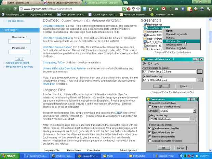212x159 pixels.
Task: Click the UniExtract Source Code link
Action: click(x=56, y=47)
